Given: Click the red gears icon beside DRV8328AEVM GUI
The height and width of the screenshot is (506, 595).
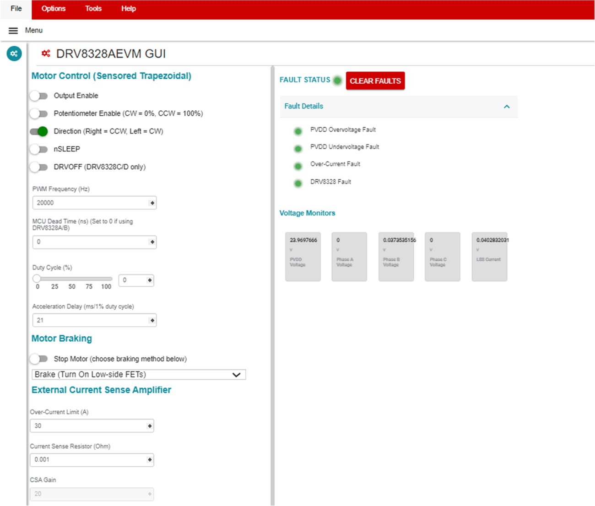Looking at the screenshot, I should (46, 54).
